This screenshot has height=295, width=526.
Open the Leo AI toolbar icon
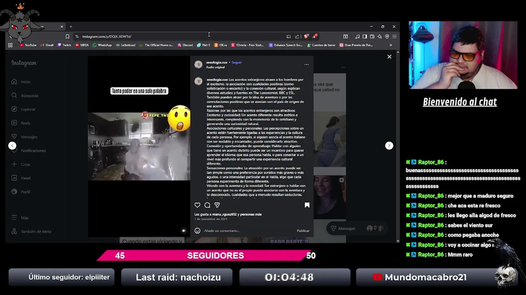click(379, 36)
